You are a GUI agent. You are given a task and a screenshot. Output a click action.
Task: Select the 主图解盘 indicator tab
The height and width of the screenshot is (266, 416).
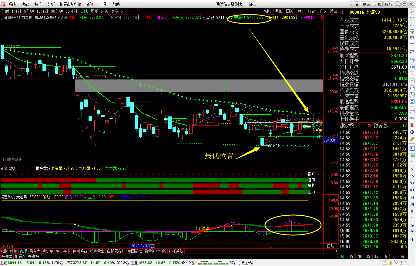pos(135,251)
